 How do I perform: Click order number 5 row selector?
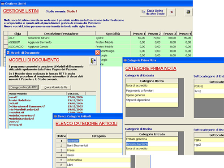(61, 160)
